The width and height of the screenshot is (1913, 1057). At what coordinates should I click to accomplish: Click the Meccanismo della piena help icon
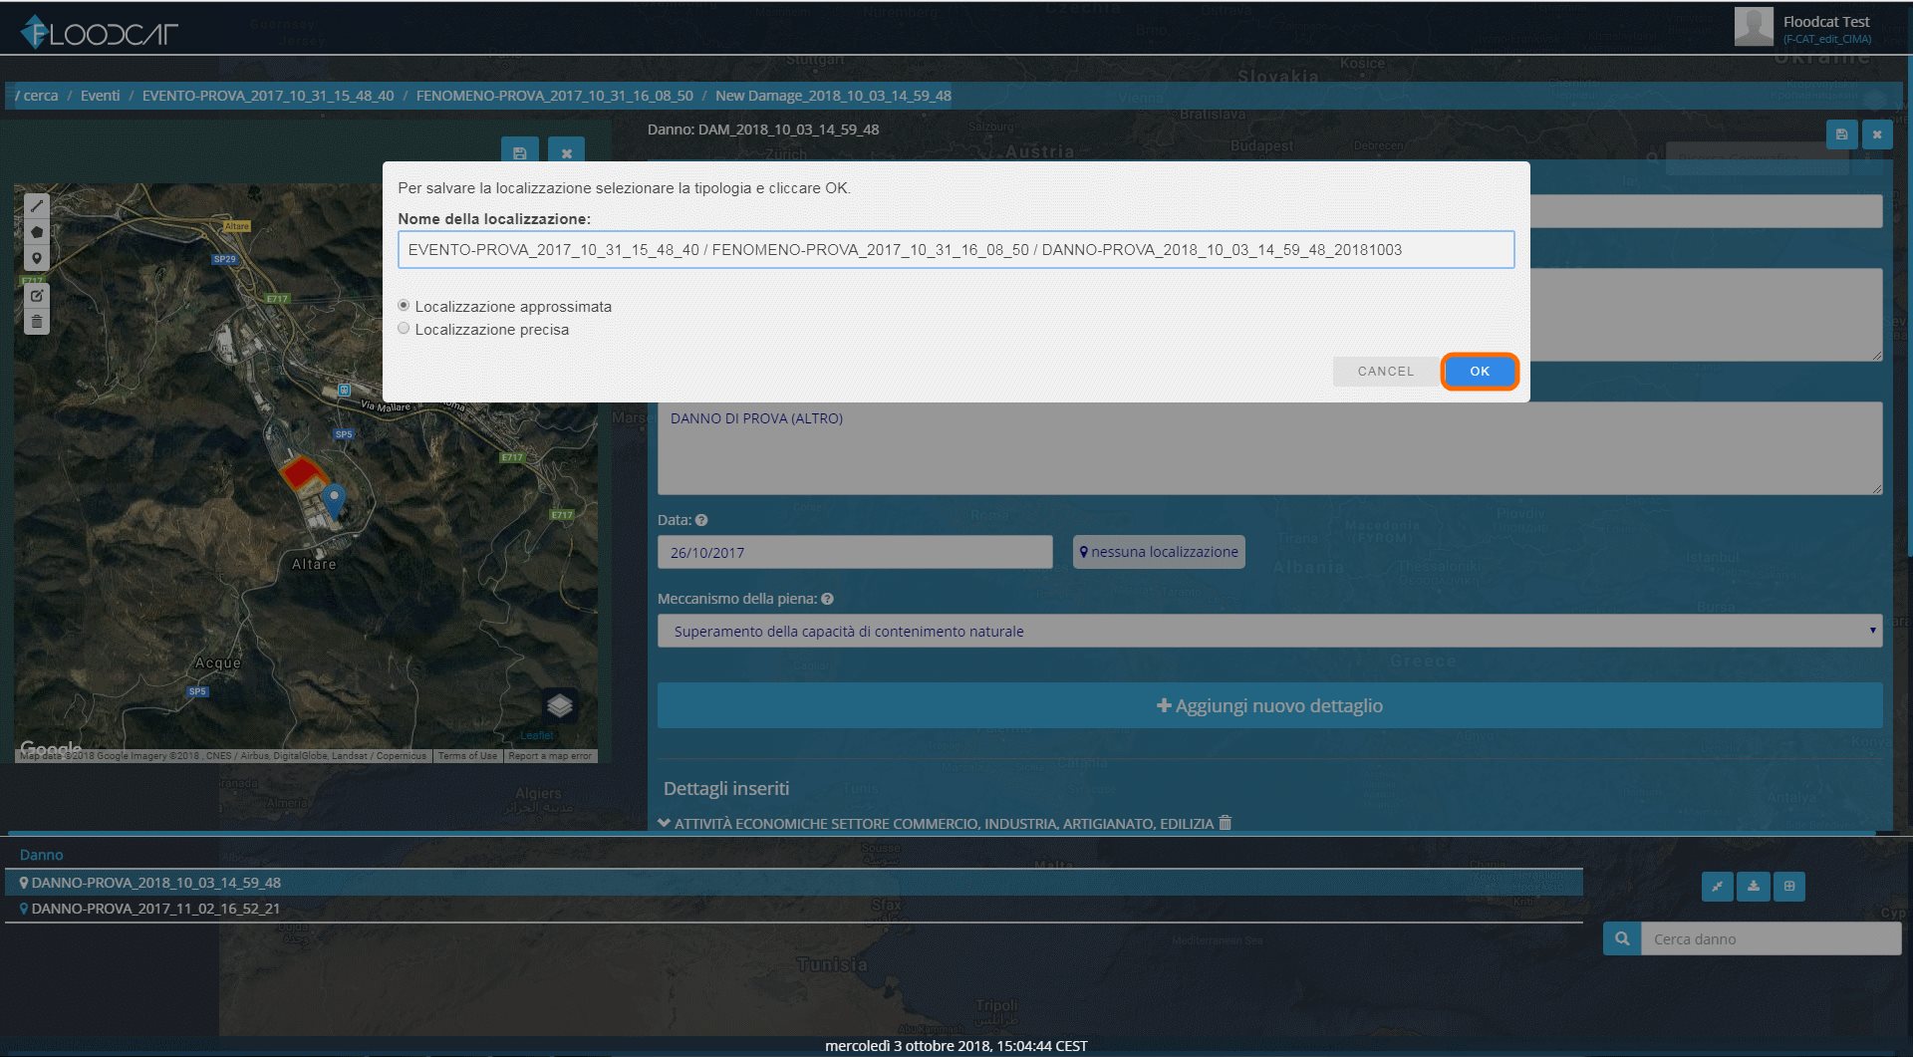coord(827,599)
